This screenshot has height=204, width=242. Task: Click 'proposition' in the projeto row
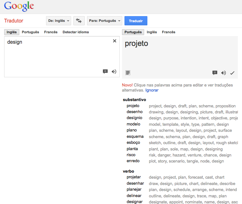click(225, 106)
